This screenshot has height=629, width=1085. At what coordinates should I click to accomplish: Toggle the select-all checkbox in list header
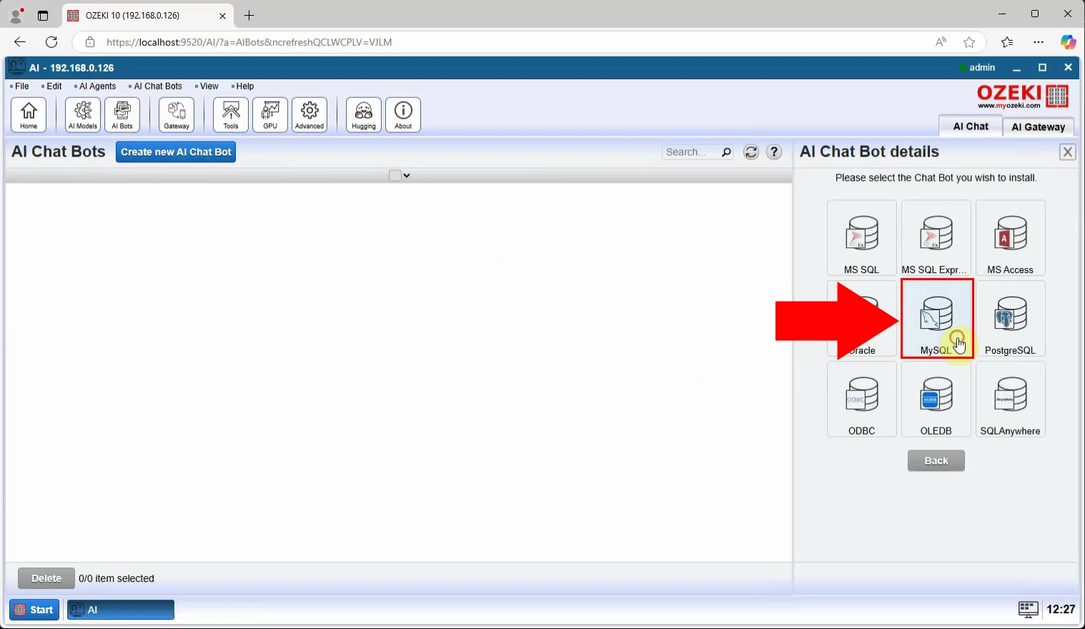click(x=395, y=176)
